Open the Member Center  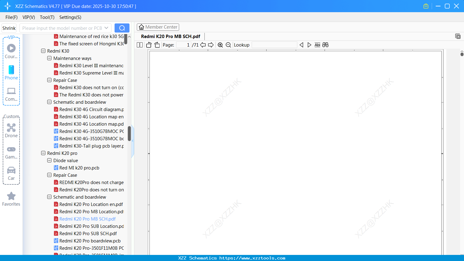(158, 27)
